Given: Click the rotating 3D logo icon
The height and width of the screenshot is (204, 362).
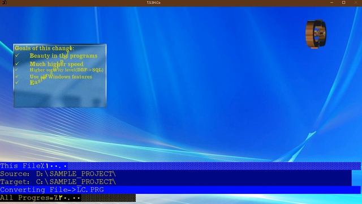Looking at the screenshot, I should tap(316, 34).
